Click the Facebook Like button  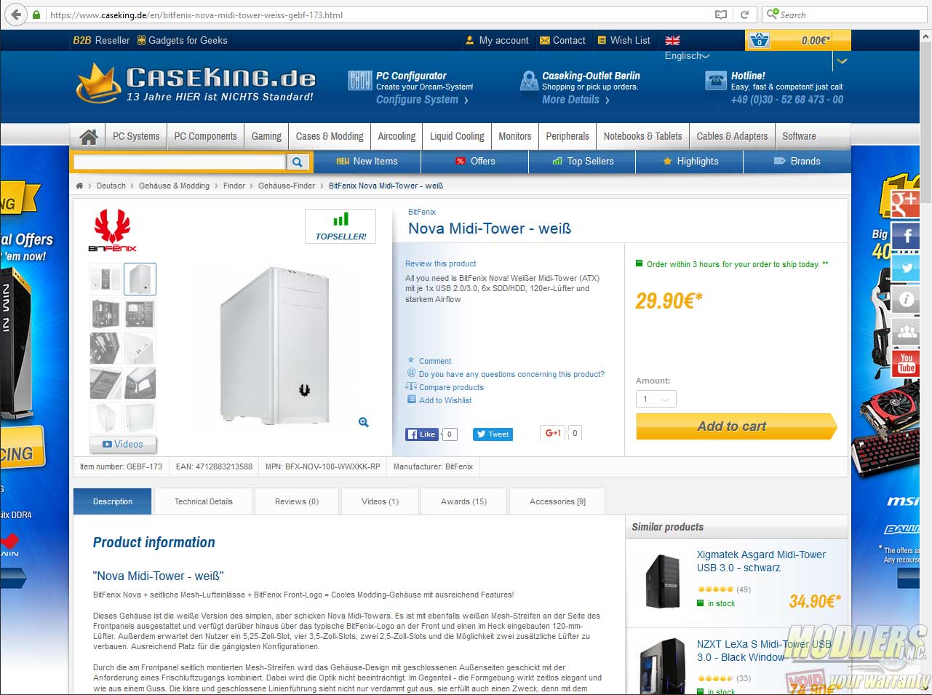422,434
